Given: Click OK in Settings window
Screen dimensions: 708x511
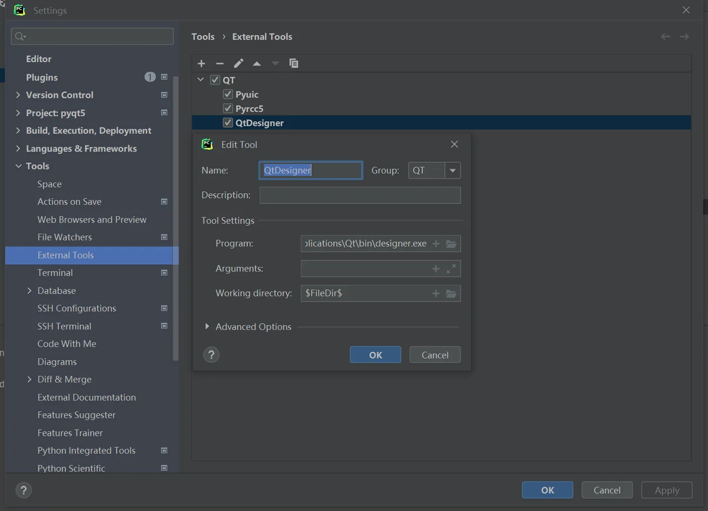Looking at the screenshot, I should [x=547, y=490].
